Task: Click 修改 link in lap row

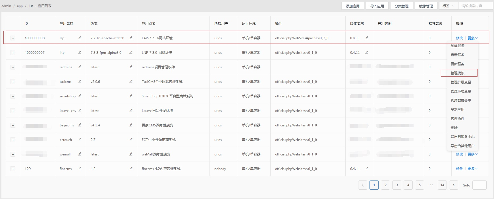Action: click(x=459, y=38)
